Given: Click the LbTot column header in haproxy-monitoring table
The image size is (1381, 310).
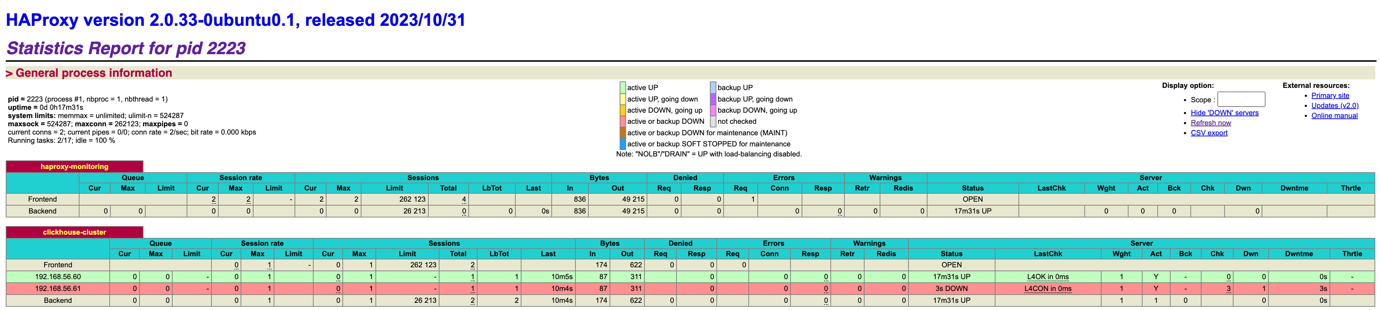Looking at the screenshot, I should (x=492, y=188).
